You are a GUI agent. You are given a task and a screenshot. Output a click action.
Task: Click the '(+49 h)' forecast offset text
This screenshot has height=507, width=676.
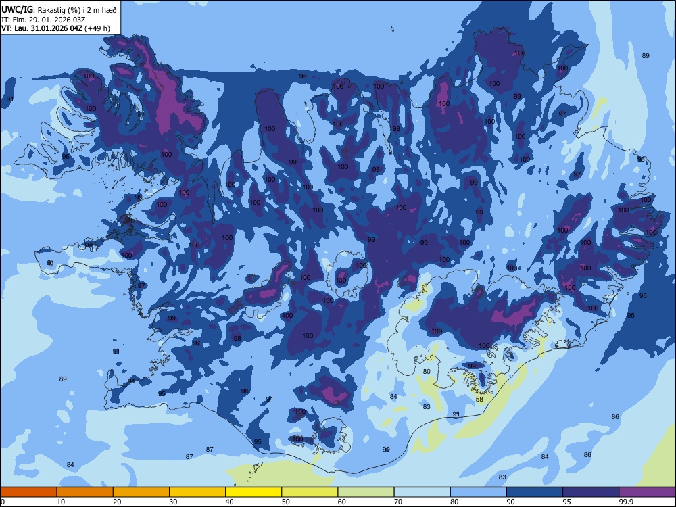(97, 28)
